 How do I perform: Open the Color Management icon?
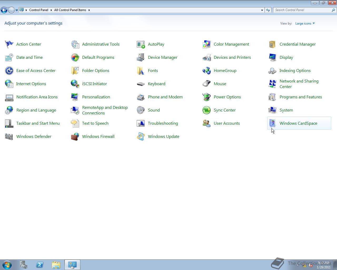[x=207, y=44]
